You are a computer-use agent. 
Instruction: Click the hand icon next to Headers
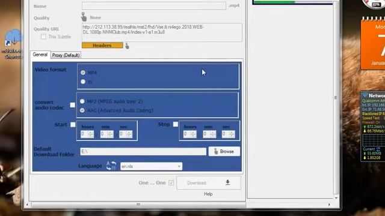tap(127, 46)
